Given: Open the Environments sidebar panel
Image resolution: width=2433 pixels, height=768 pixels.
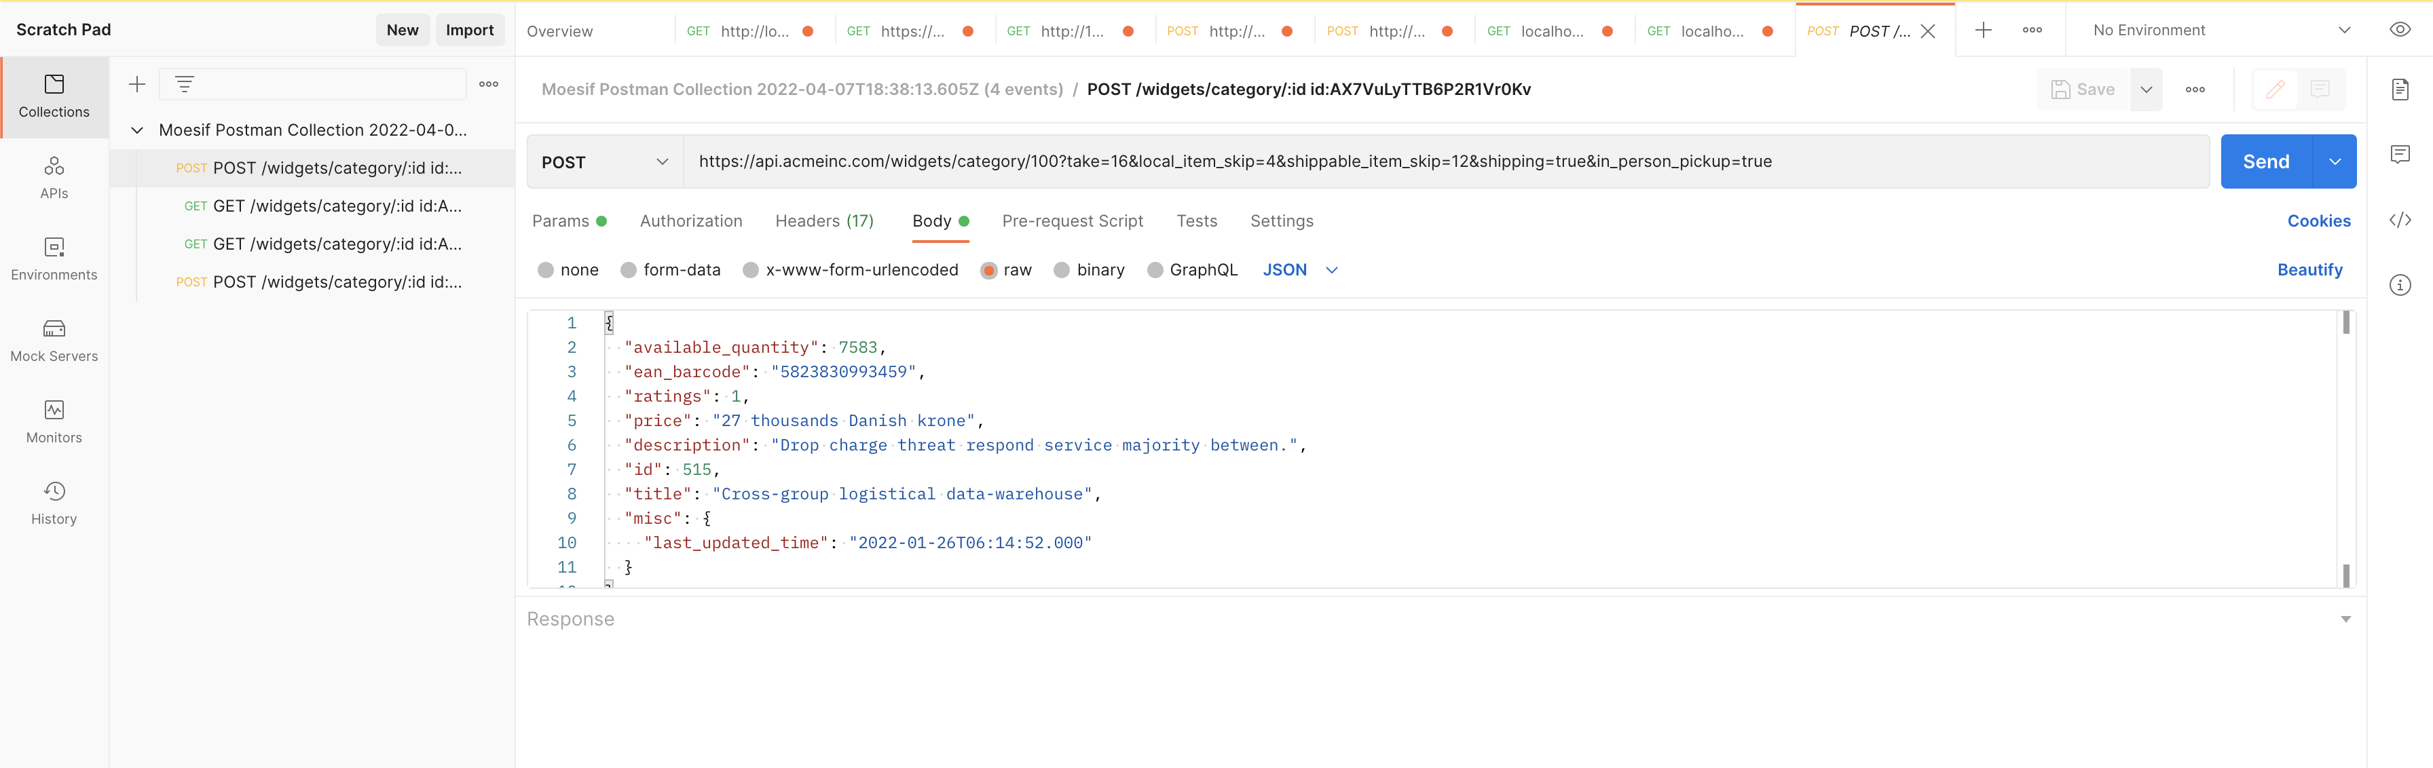Looking at the screenshot, I should [54, 259].
